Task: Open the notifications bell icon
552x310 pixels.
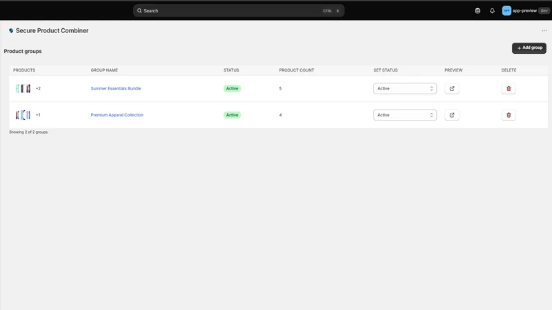Action: coord(492,11)
